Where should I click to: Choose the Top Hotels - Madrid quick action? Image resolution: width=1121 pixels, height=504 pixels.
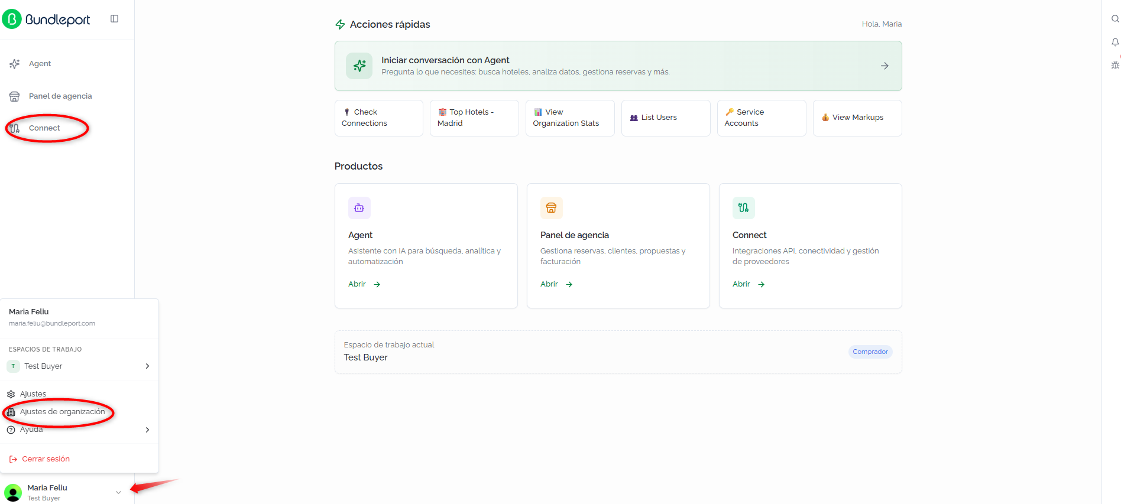click(x=474, y=118)
